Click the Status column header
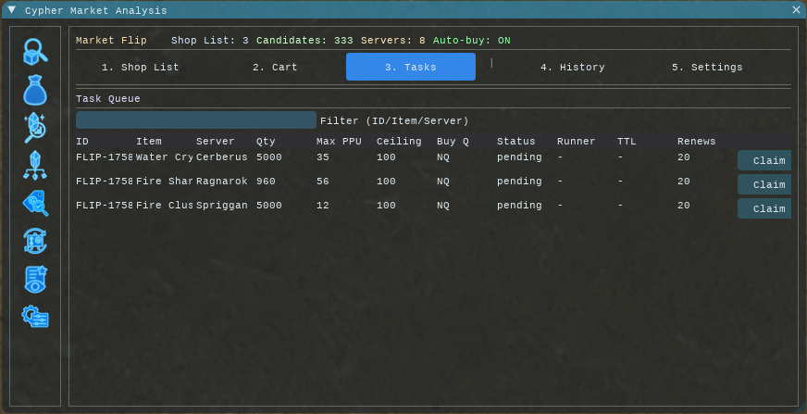Viewport: 807px width, 414px height. pos(515,142)
